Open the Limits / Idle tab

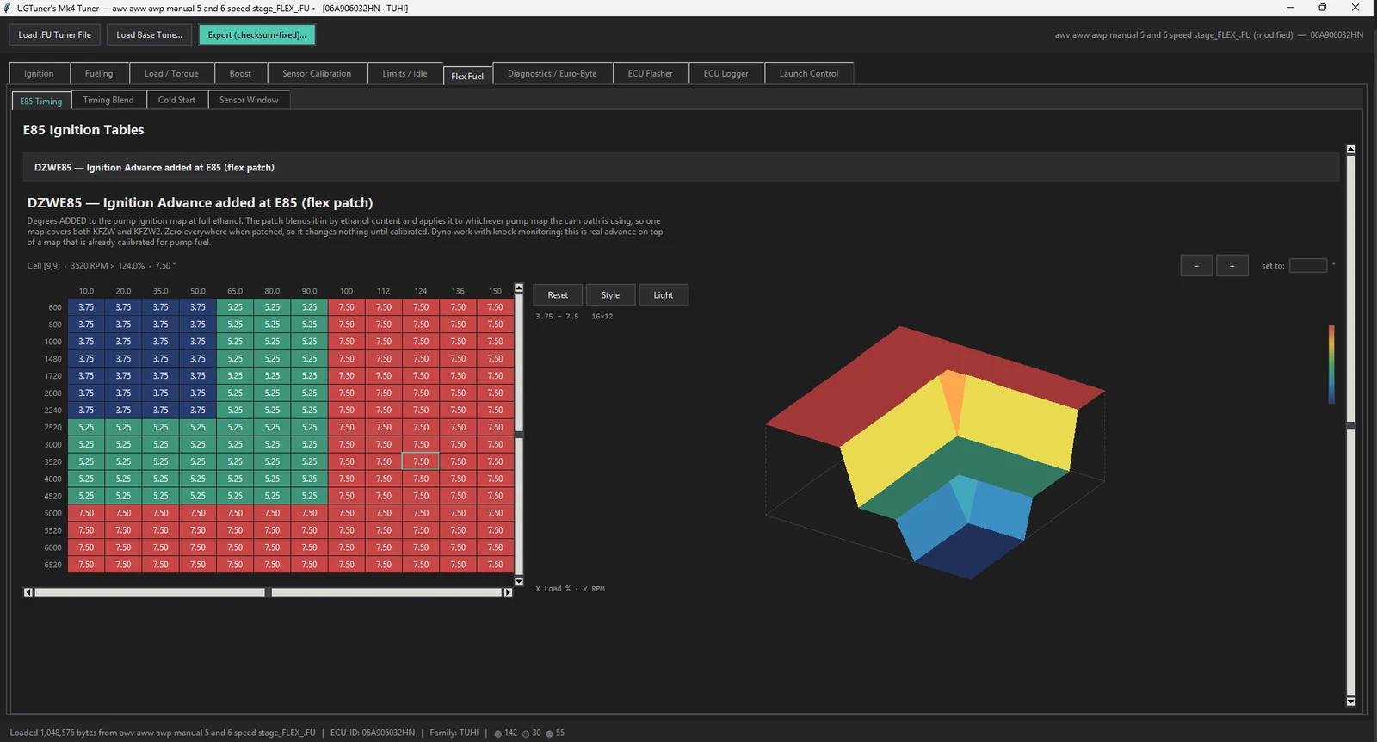coord(404,73)
